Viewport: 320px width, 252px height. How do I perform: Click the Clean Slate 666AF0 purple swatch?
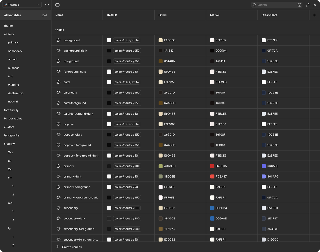coord(264,166)
